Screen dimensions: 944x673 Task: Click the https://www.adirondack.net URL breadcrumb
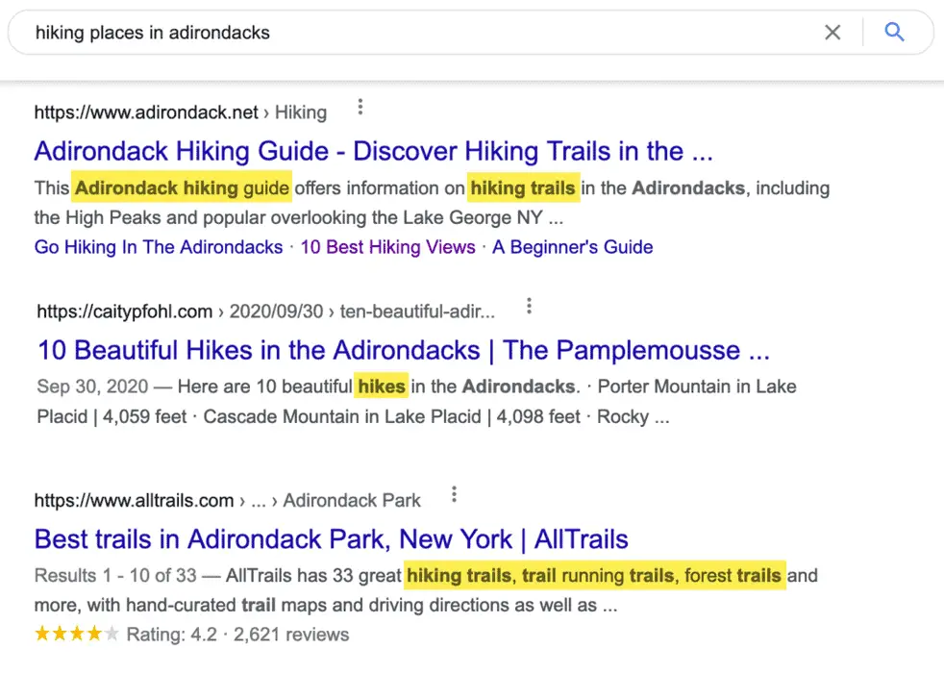146,112
